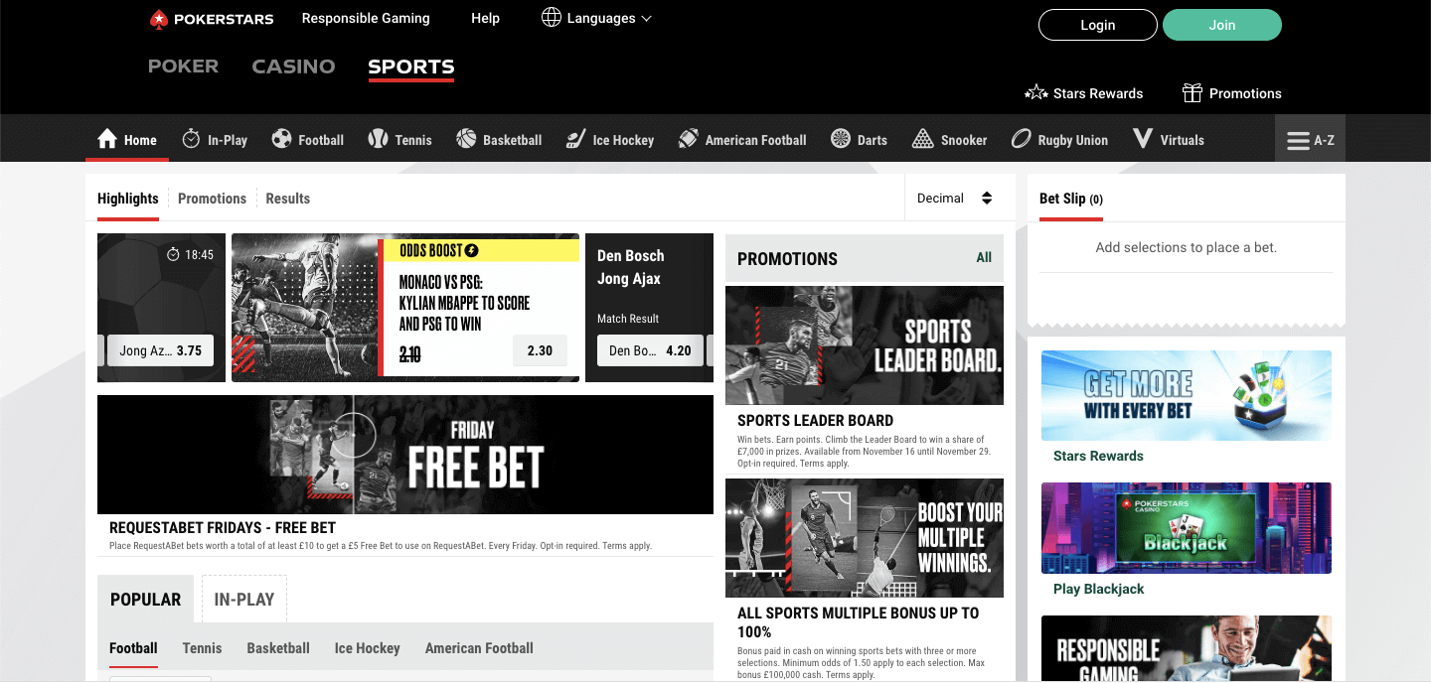Select the American Football tab under Popular
Image resolution: width=1431 pixels, height=683 pixels.
pyautogui.click(x=479, y=648)
